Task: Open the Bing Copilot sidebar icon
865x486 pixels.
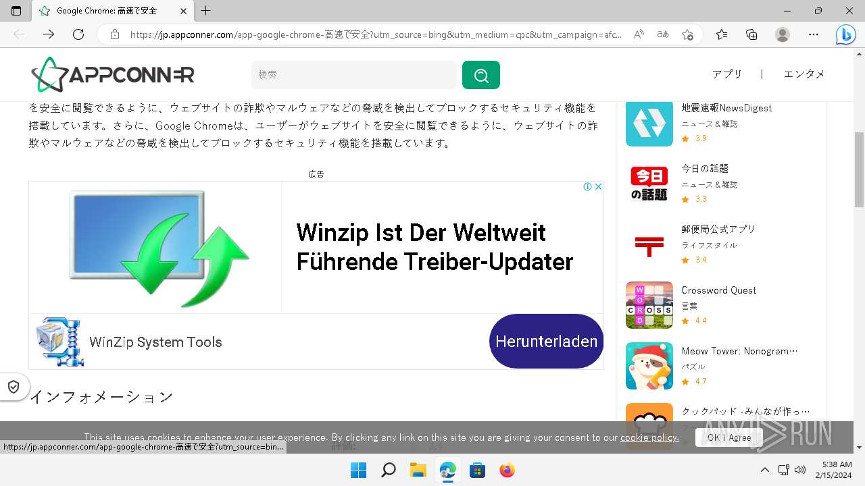Action: [845, 34]
